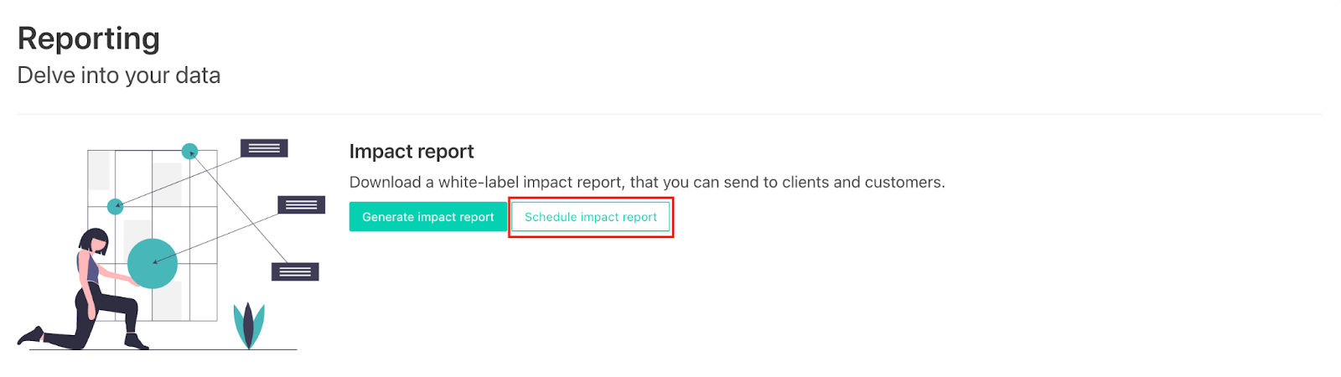Click the lowest dark label box icon
Image resolution: width=1341 pixels, height=377 pixels.
tap(295, 271)
